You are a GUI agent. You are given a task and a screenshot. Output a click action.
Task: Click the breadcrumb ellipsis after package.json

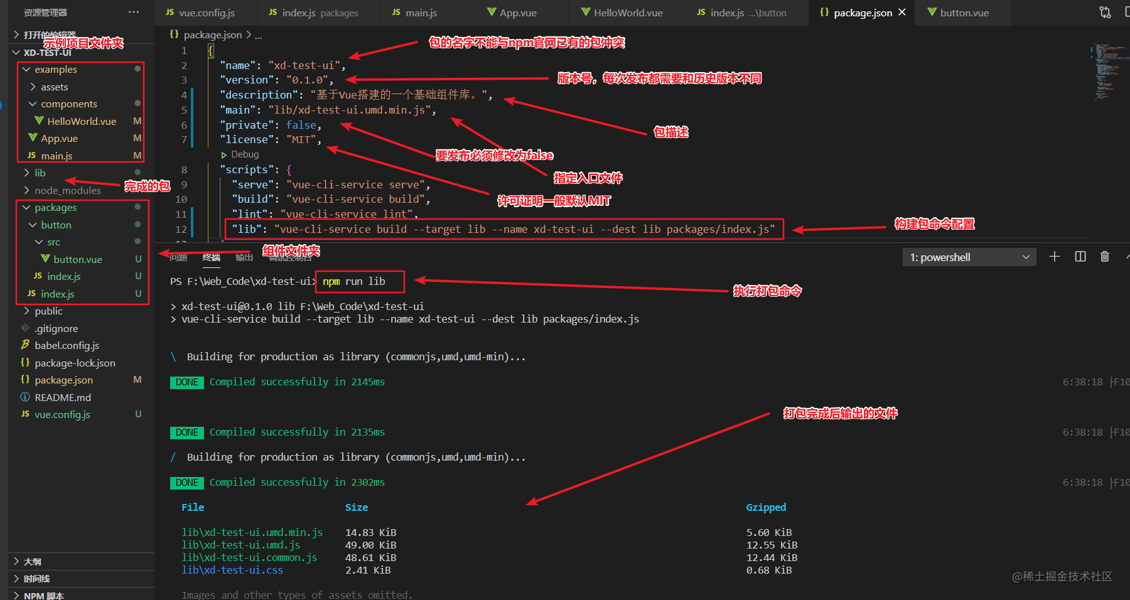258,36
